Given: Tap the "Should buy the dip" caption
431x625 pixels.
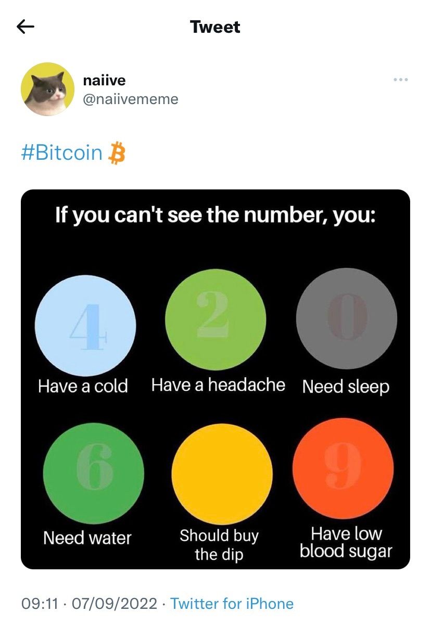Looking at the screenshot, I should tap(219, 545).
